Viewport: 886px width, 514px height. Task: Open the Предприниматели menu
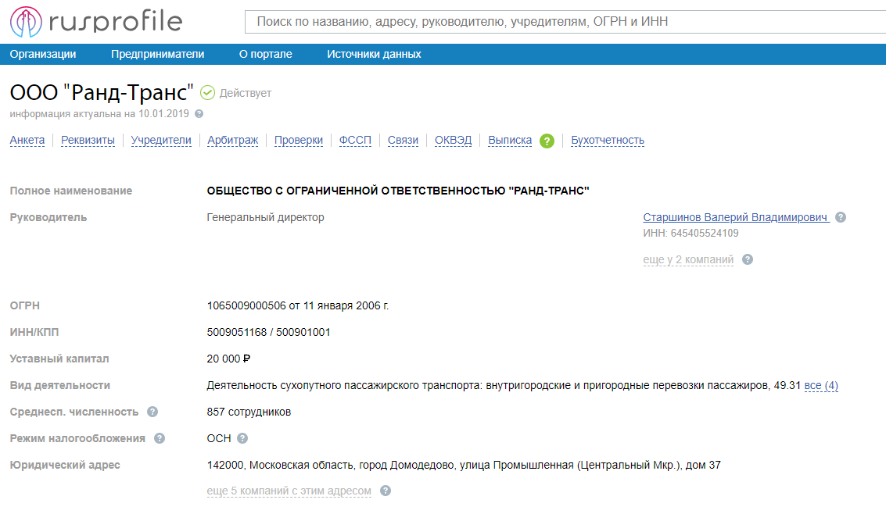click(158, 54)
